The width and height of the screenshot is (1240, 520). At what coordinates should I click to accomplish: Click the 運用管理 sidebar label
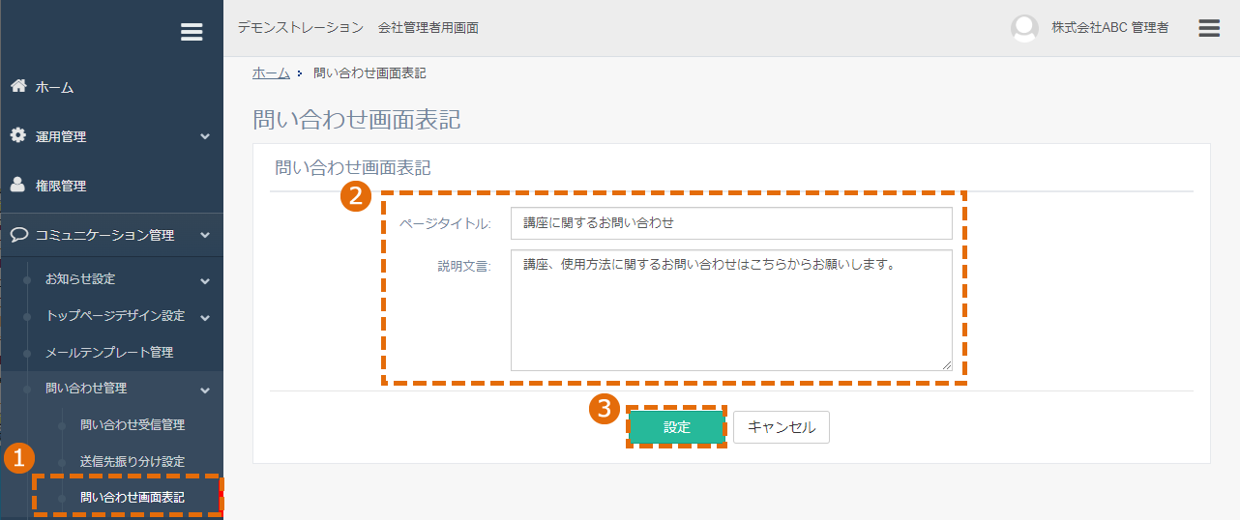(61, 137)
